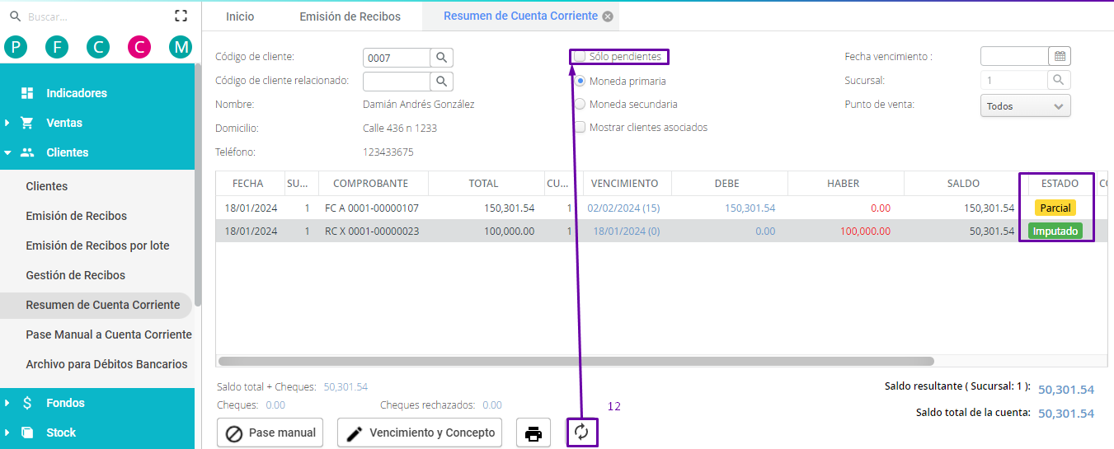This screenshot has width=1114, height=449.
Task: Click the DEBE value 150,301.54
Action: 750,208
